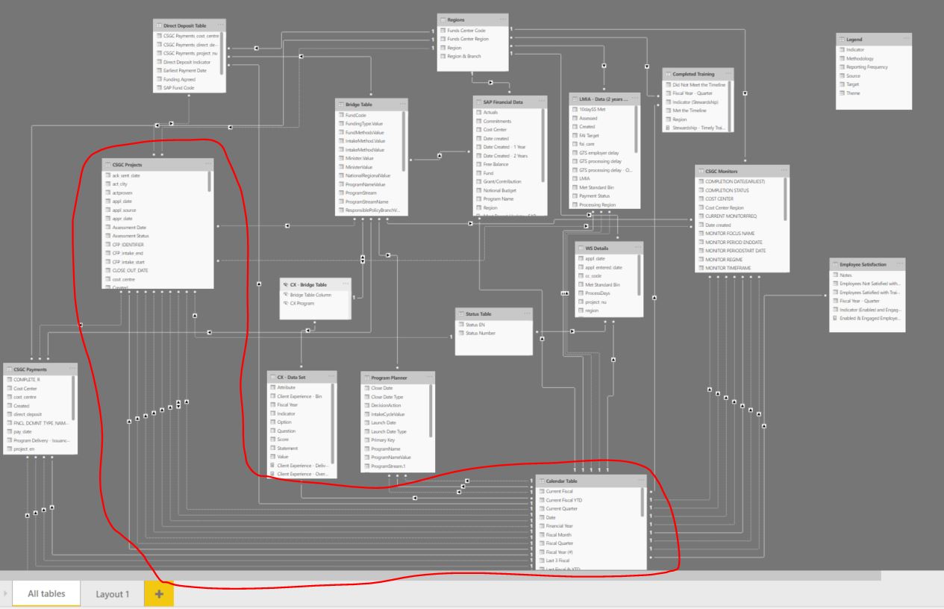The height and width of the screenshot is (609, 944).
Task: Open more options on CX - Data Set
Action: tap(330, 377)
